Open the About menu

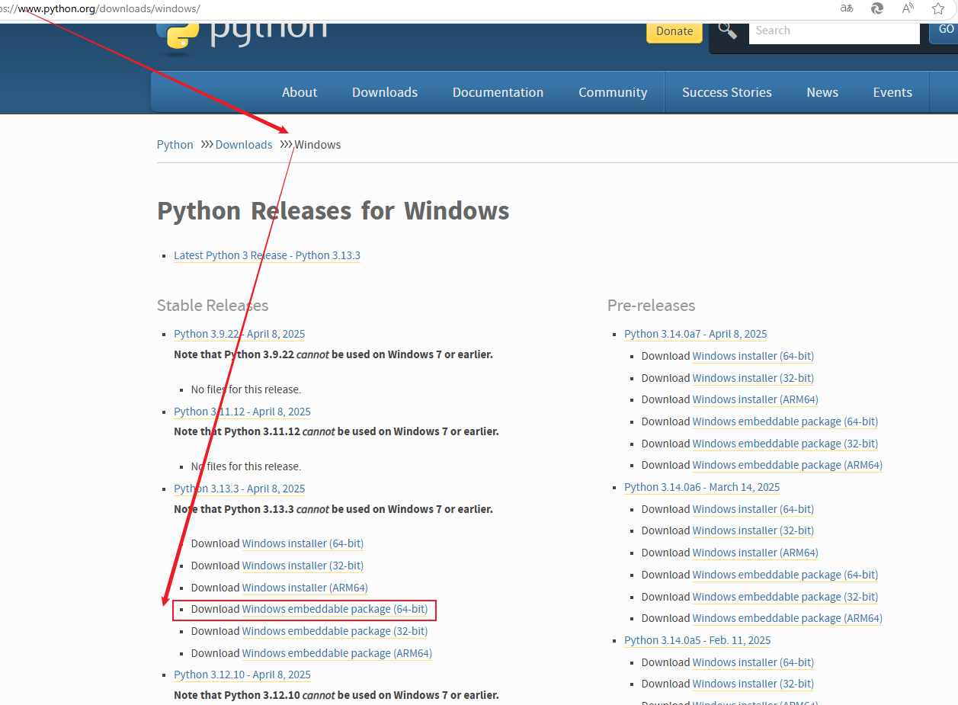point(300,92)
